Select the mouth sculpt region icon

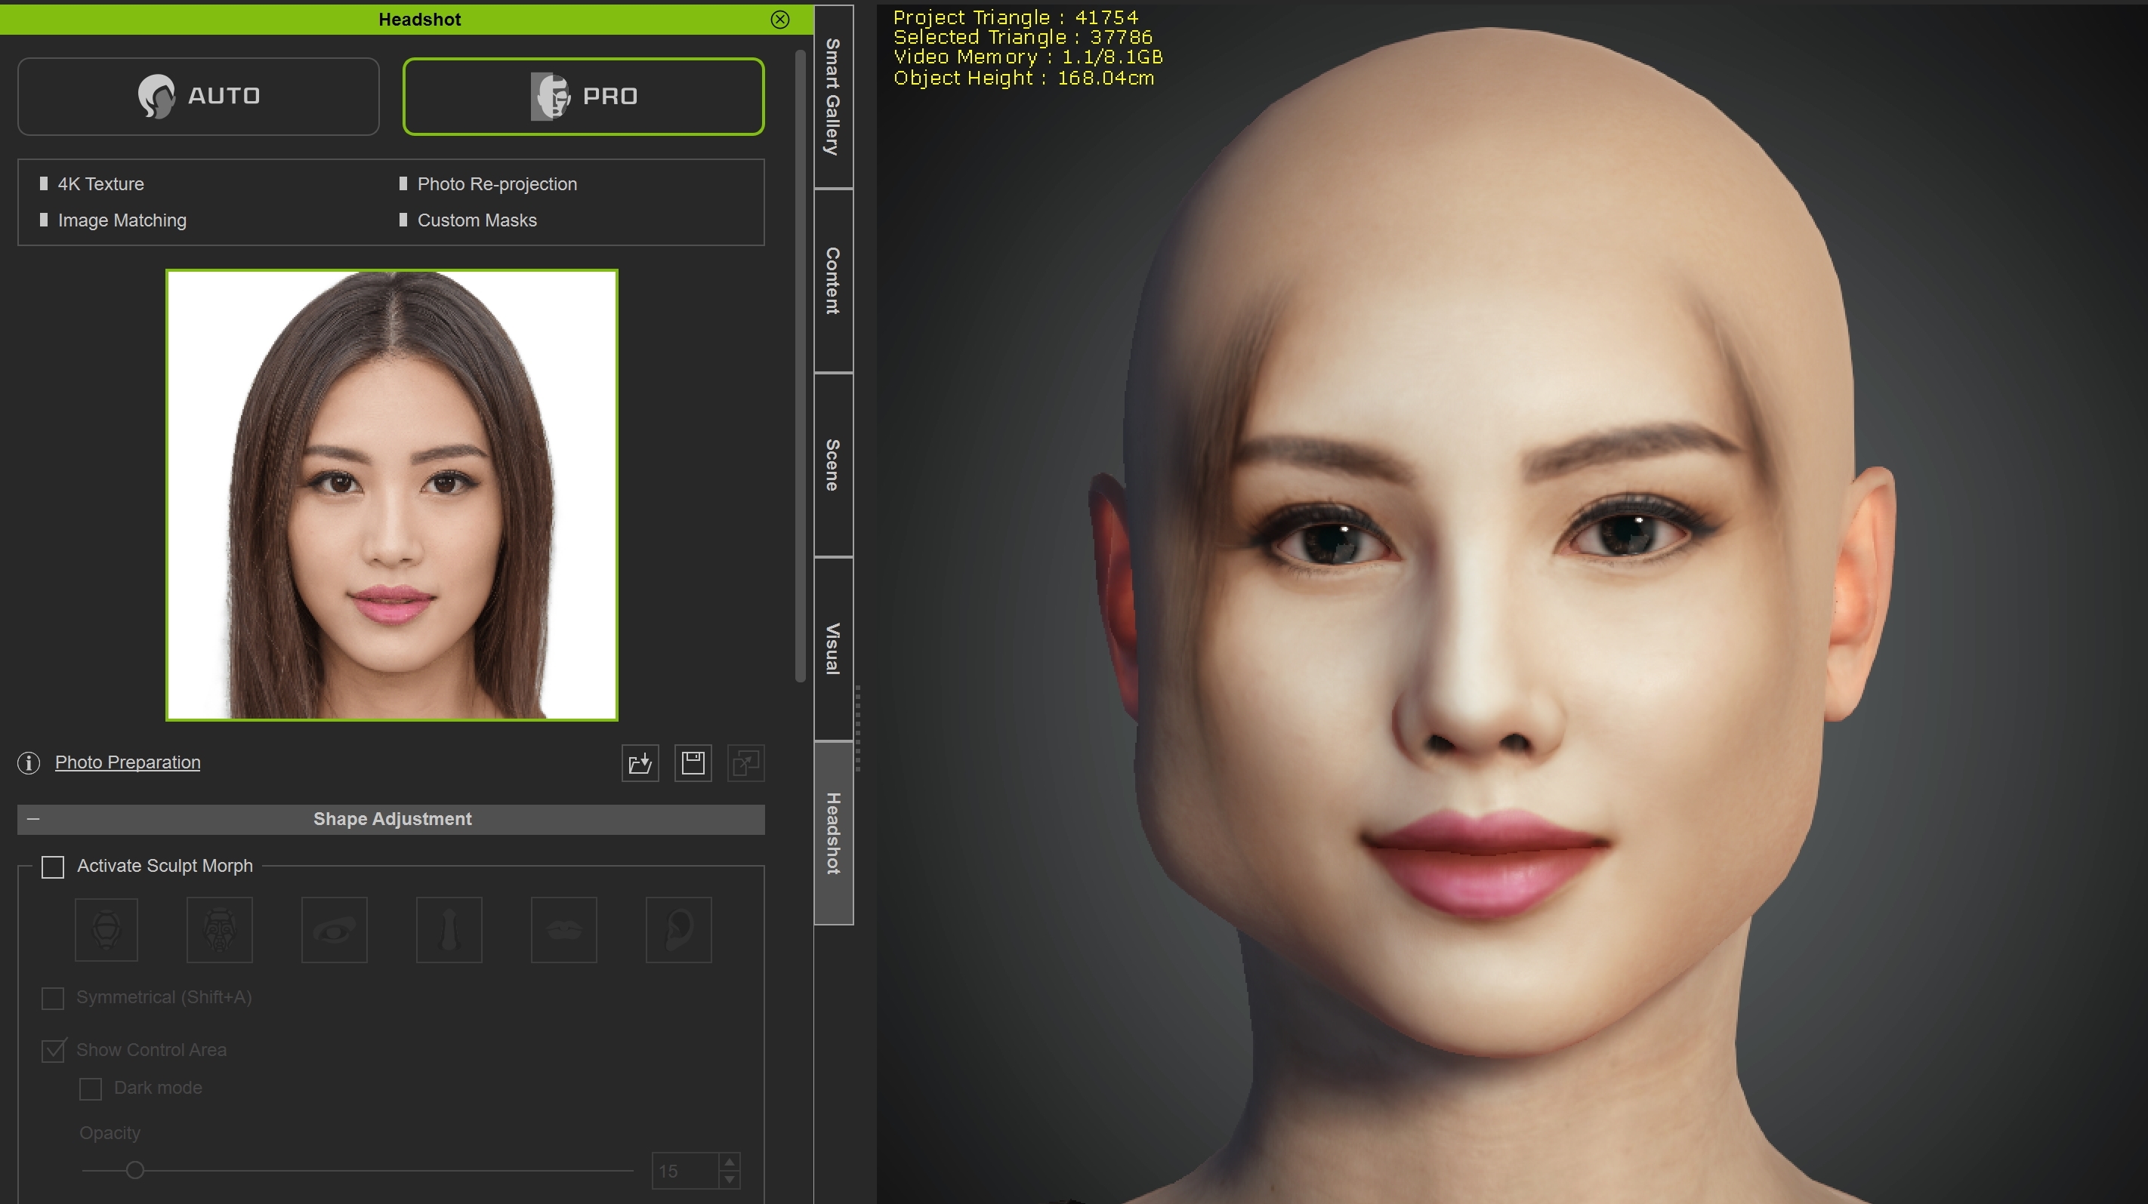click(x=563, y=929)
